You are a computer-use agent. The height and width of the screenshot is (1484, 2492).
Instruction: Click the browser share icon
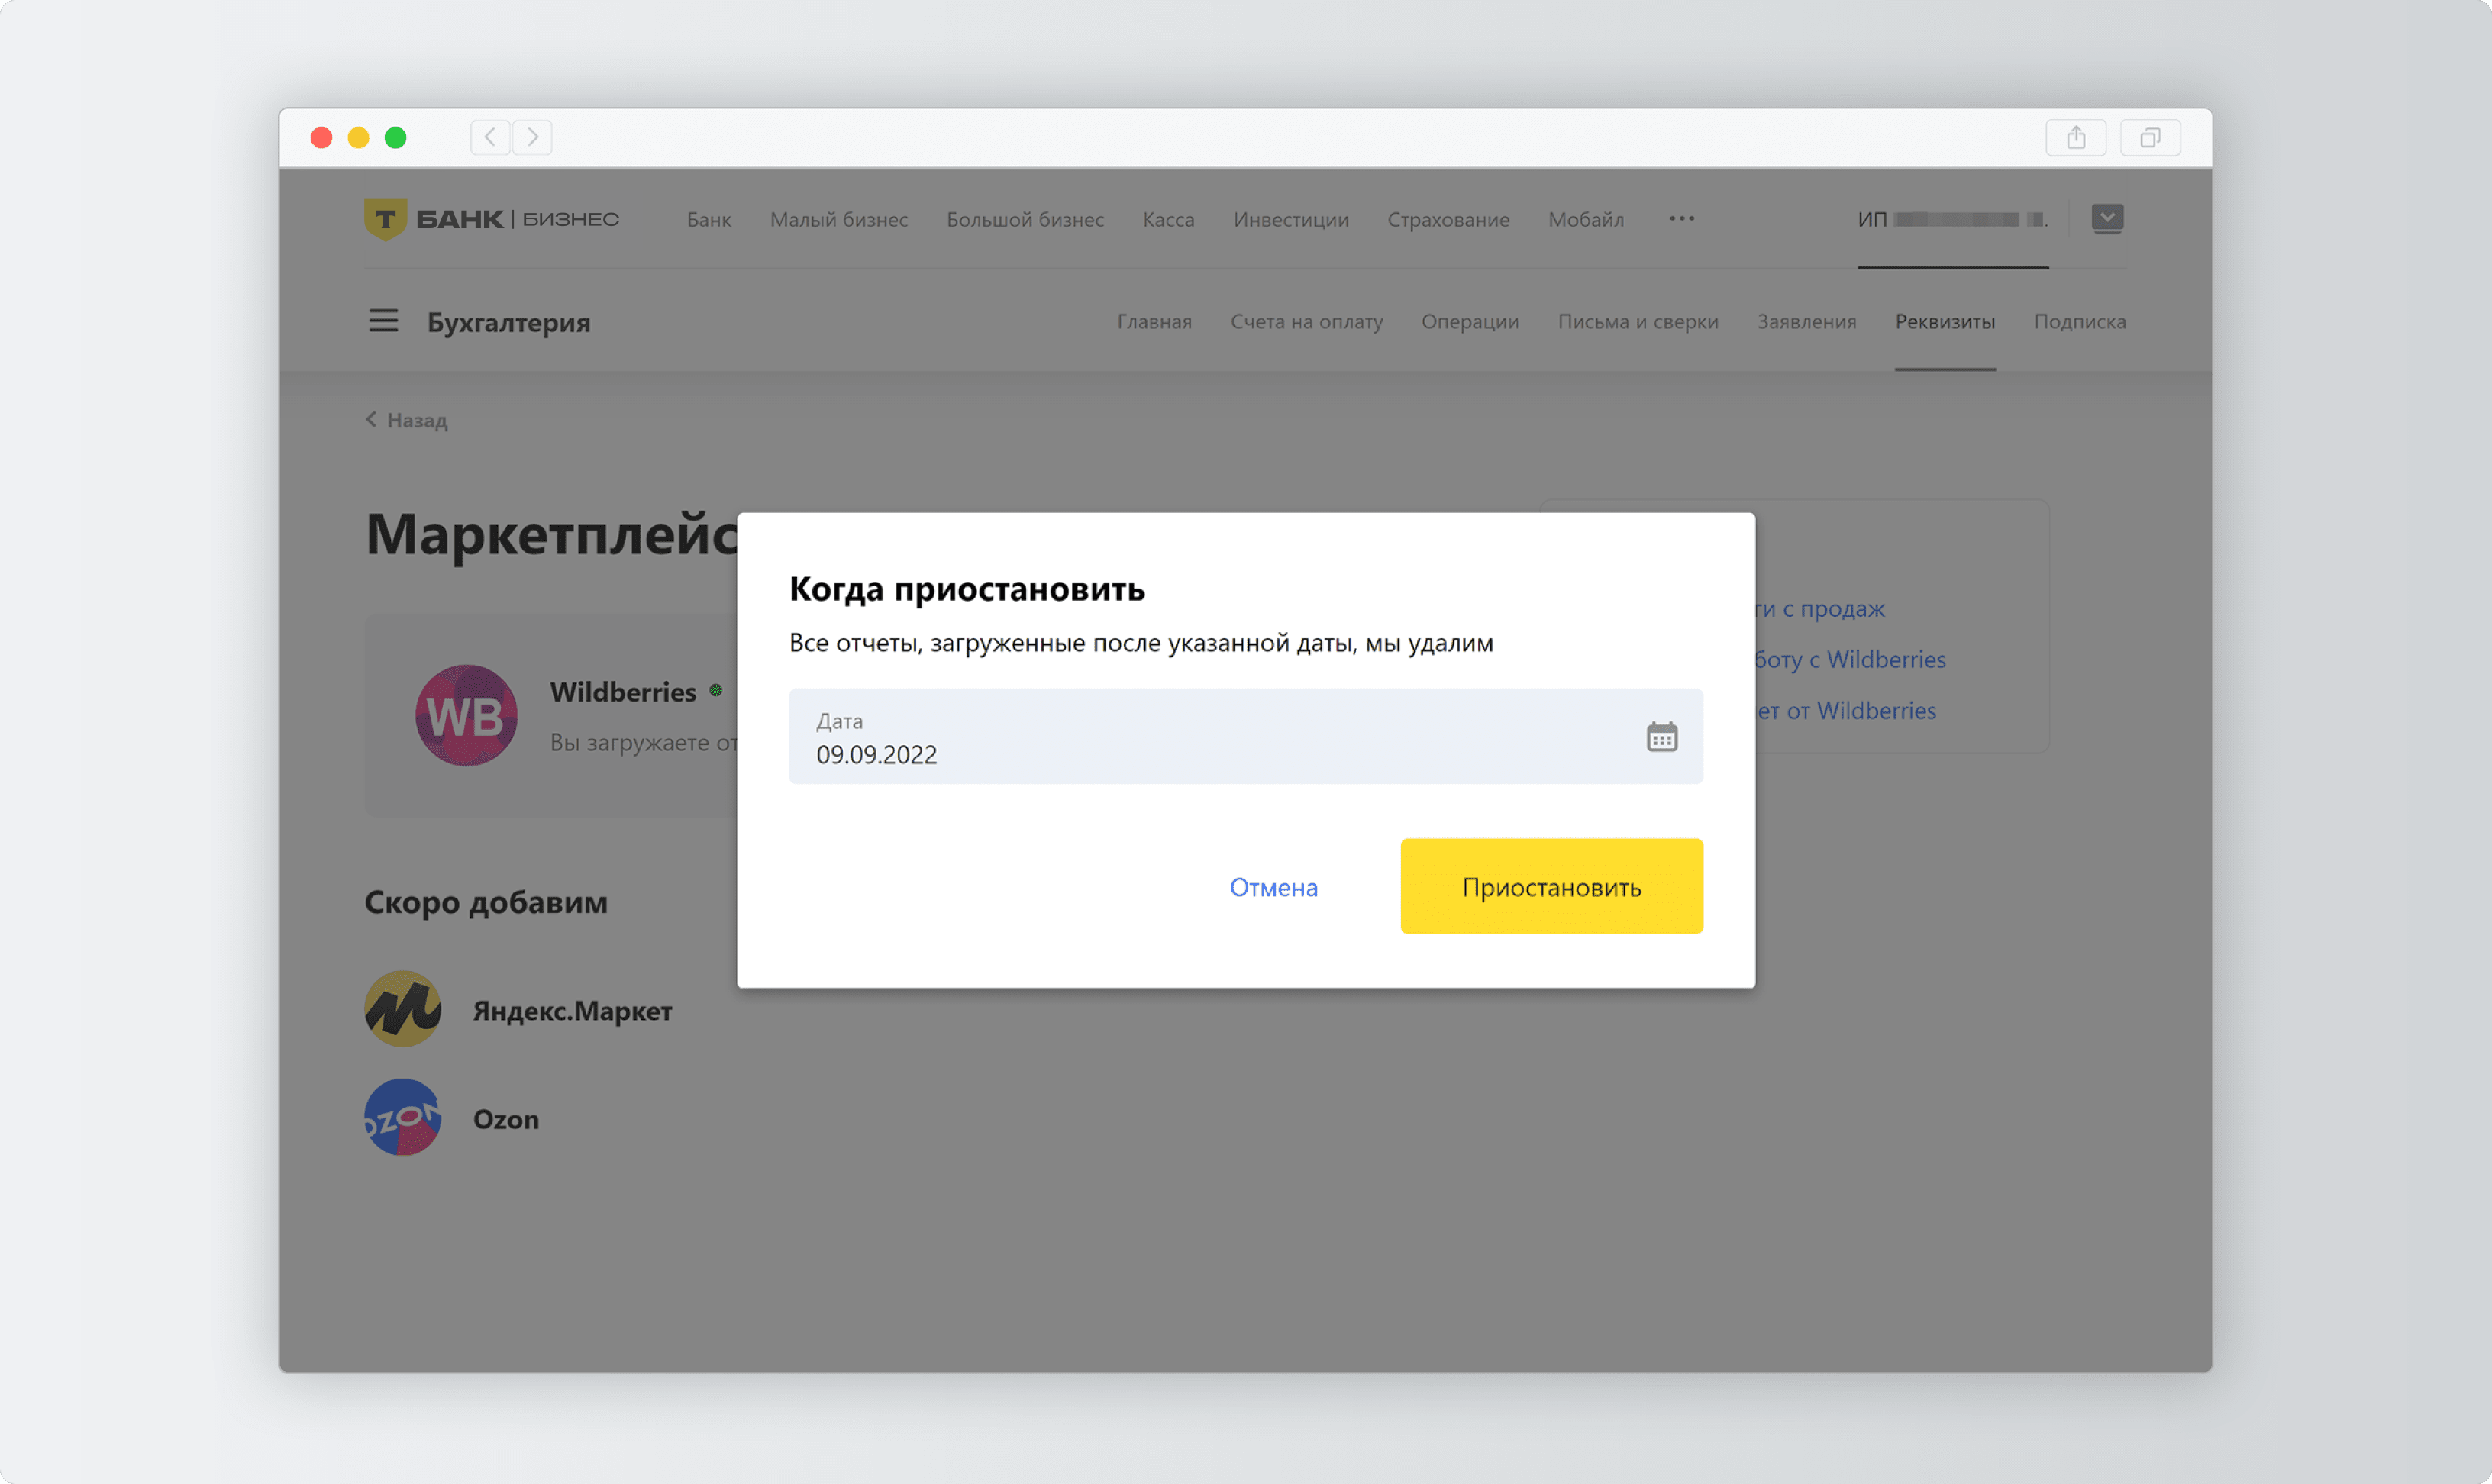pyautogui.click(x=2076, y=137)
